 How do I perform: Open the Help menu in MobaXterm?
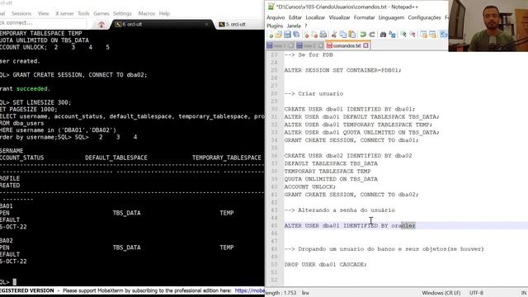tap(164, 13)
